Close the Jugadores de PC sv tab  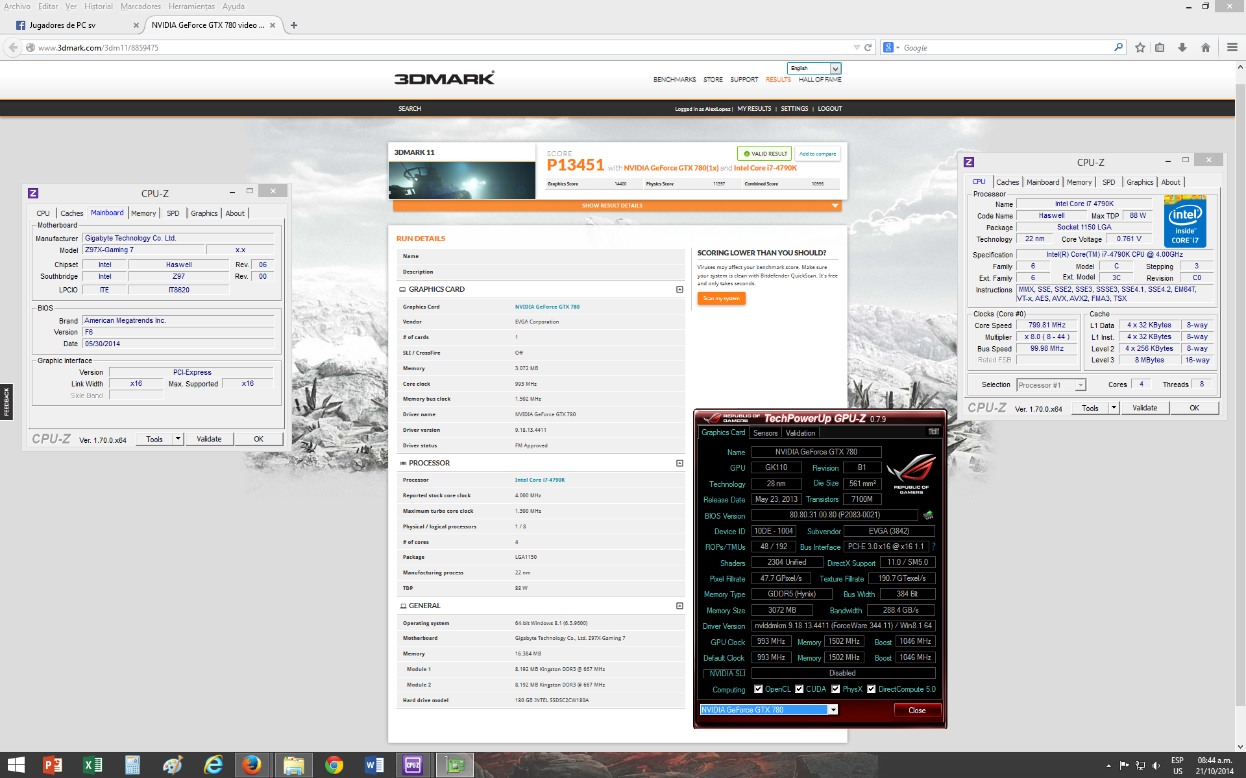click(136, 25)
